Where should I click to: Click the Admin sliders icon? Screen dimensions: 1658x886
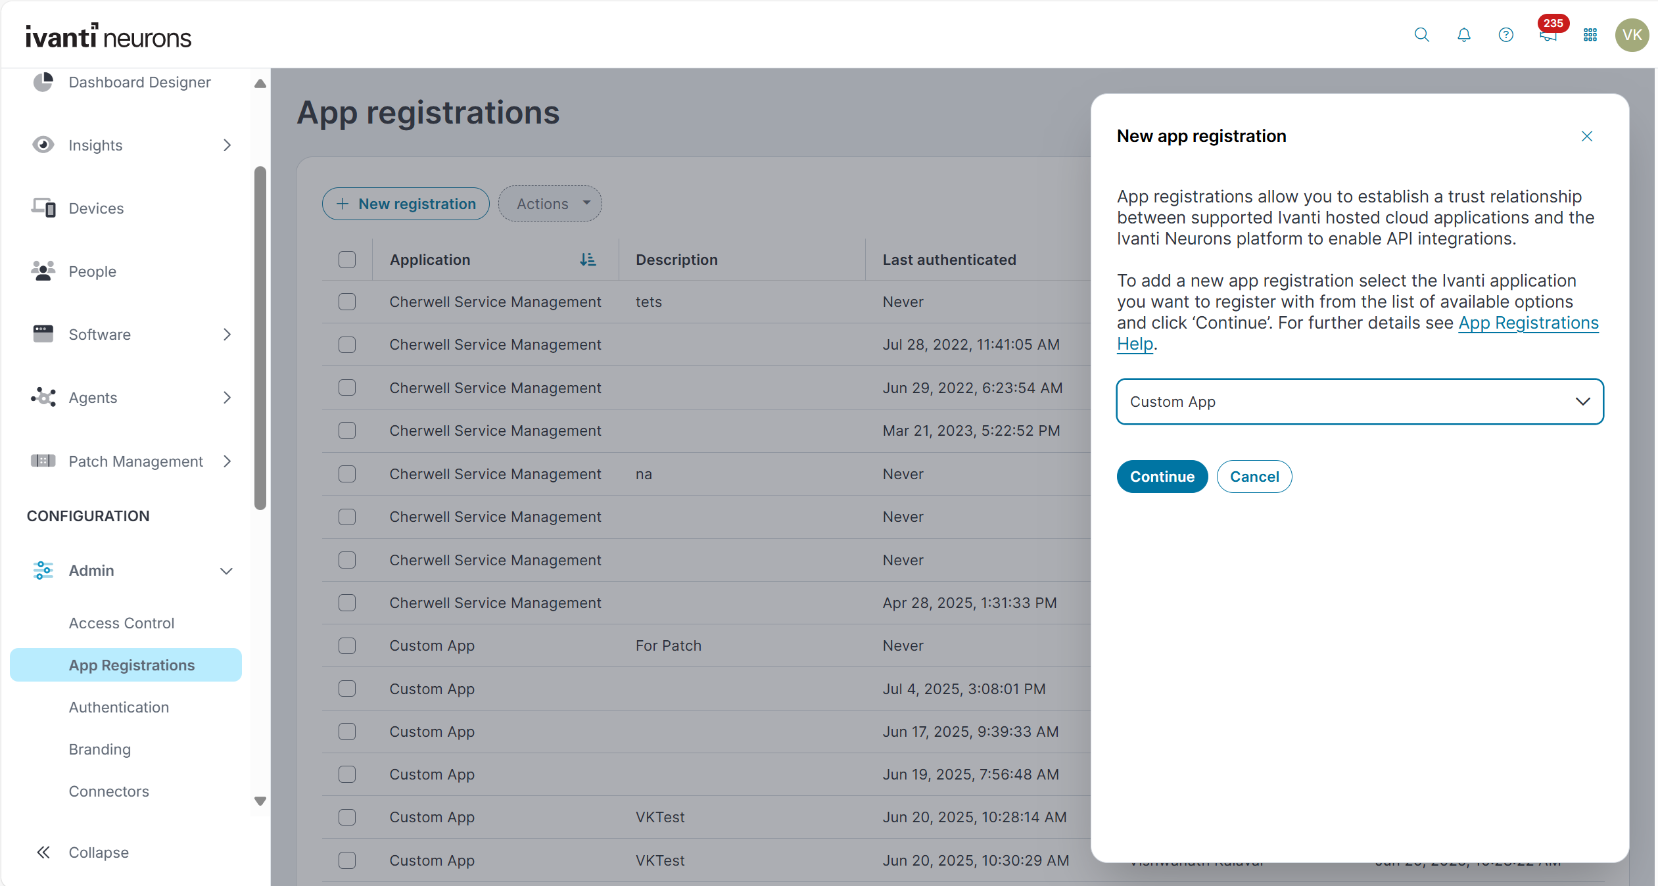(43, 570)
